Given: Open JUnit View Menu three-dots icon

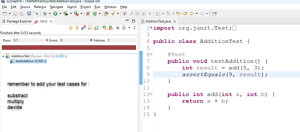Looking at the screenshot, I should pos(134,28).
